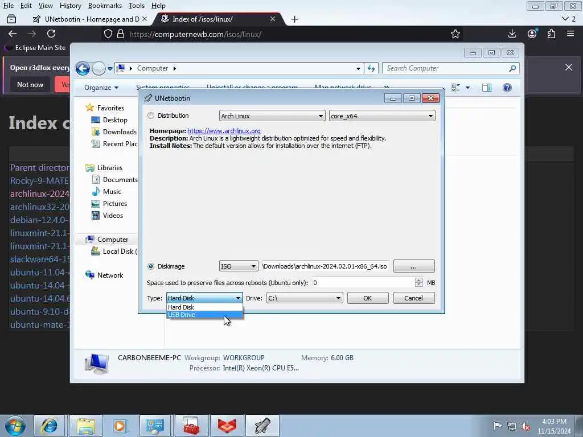Viewport: 583px width, 437px height.
Task: Reload the browser page
Action: (51, 34)
